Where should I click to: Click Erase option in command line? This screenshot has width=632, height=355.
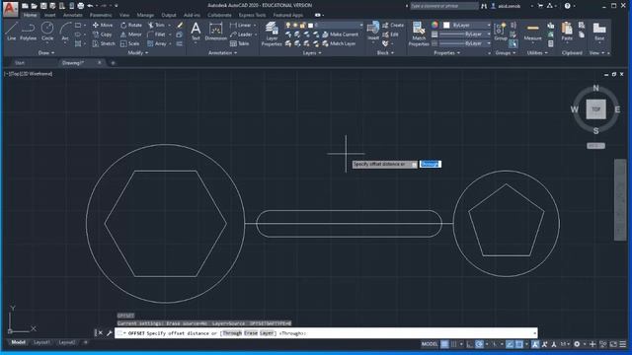(x=251, y=333)
